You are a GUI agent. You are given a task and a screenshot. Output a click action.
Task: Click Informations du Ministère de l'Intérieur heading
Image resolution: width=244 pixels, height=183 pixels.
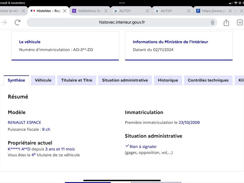(x=170, y=42)
